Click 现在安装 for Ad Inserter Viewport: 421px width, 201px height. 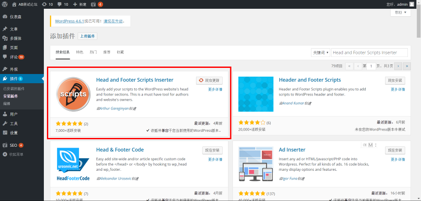pyautogui.click(x=395, y=150)
